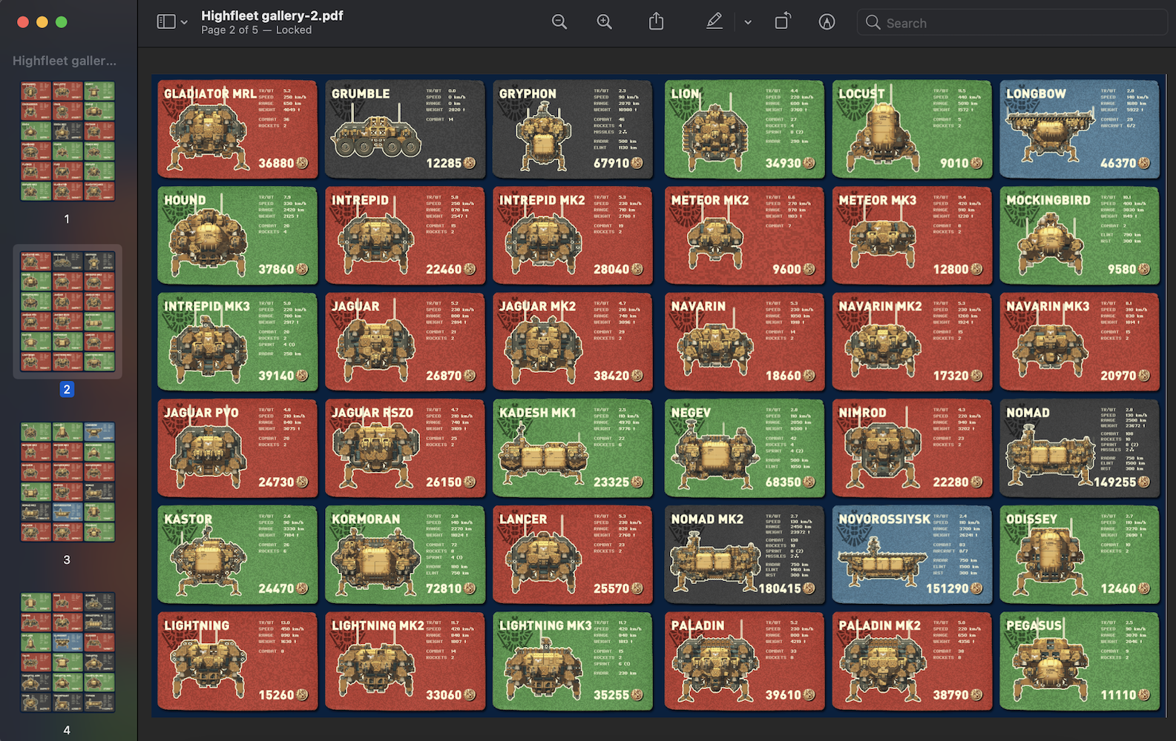
Task: Jump to page 3 thumbnail
Action: [x=68, y=482]
